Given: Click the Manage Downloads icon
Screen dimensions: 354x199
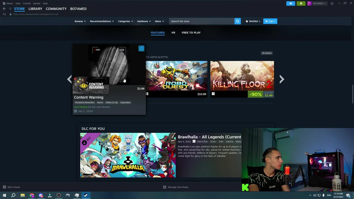Looking at the screenshot, I should click(165, 187).
